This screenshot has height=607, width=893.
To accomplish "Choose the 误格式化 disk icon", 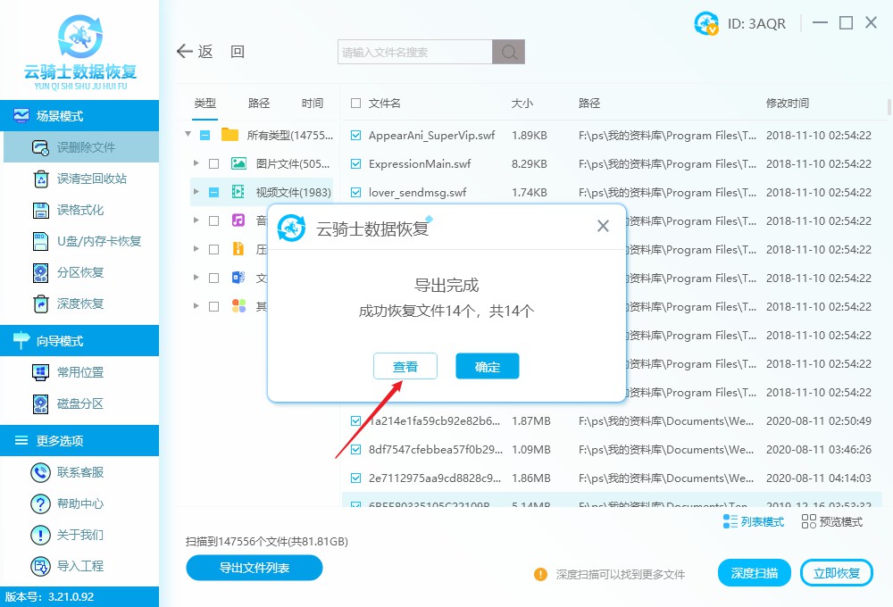I will tap(41, 210).
